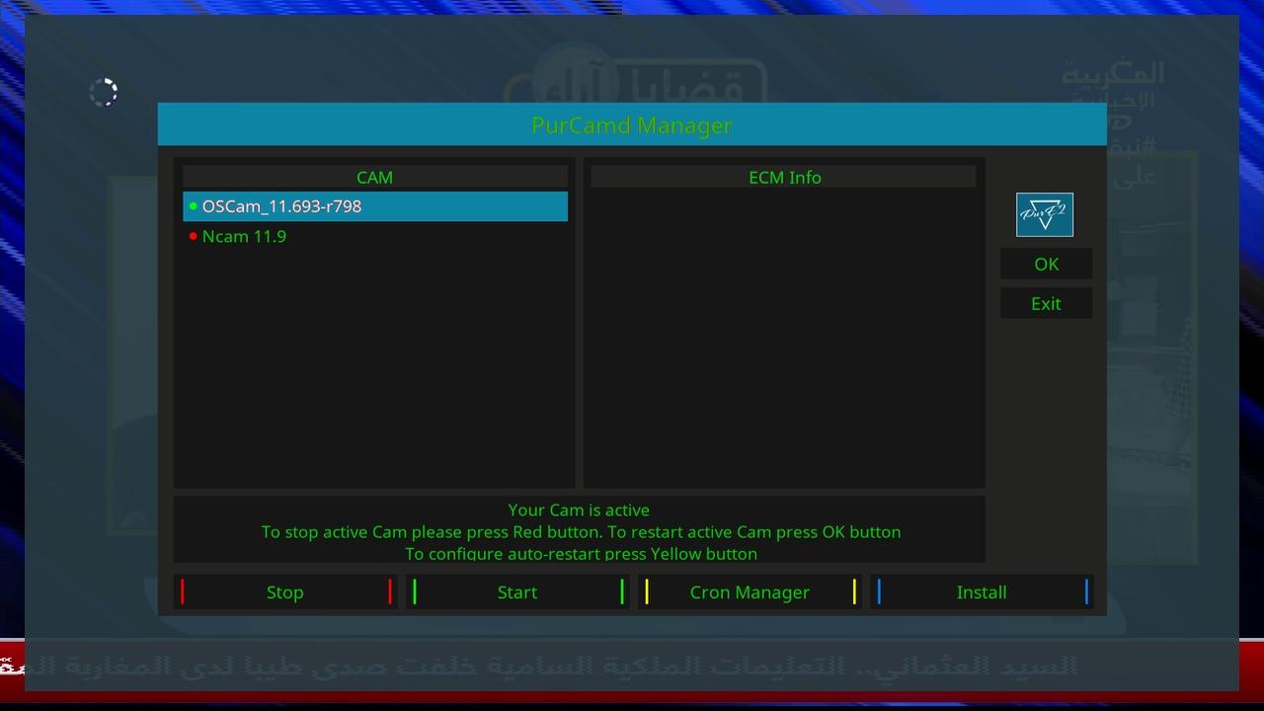Click the ECM Info panel header
Viewport: 1264px width, 711px height.
coord(784,177)
